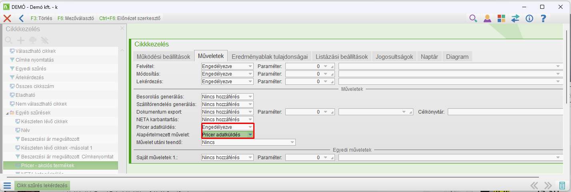Click the Módosítás Paraméter number field
The image size is (571, 192).
310,74
